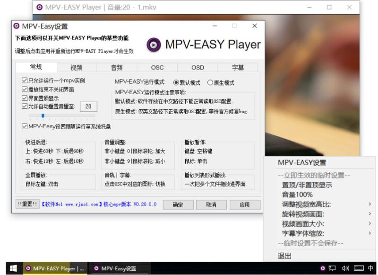378x275 pixels.
Task: Choose 置顶/非置顶显示 in tray menu
Action: tap(307, 185)
